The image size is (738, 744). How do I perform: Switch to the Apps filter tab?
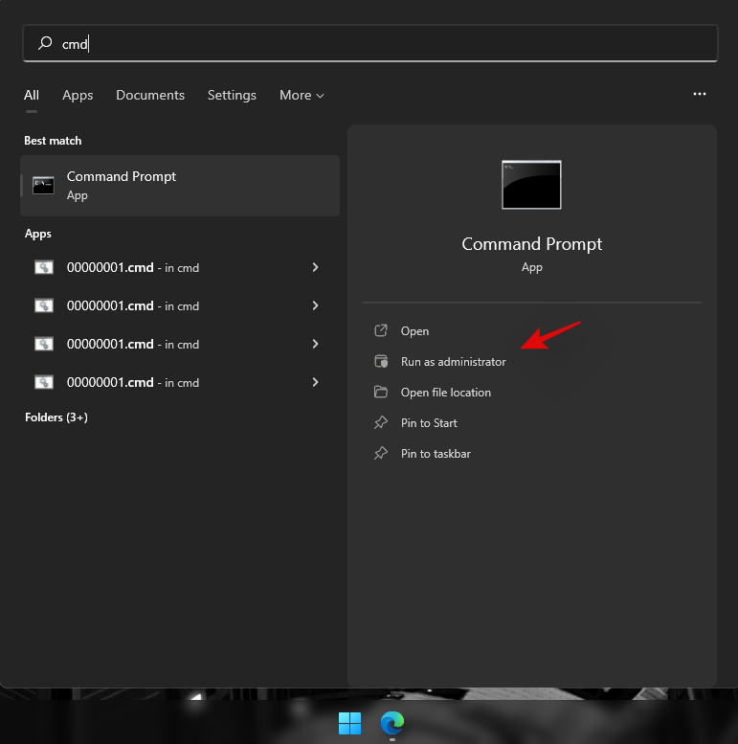click(x=78, y=95)
